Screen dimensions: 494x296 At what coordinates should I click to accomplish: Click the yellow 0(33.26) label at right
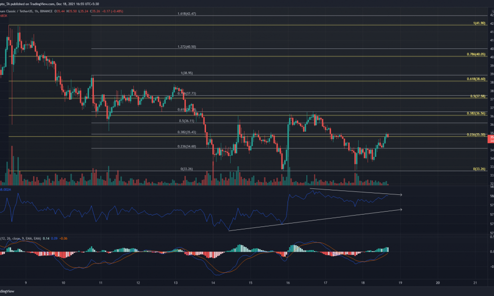(x=479, y=169)
